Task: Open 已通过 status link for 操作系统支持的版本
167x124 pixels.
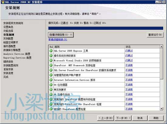Action: (129, 56)
